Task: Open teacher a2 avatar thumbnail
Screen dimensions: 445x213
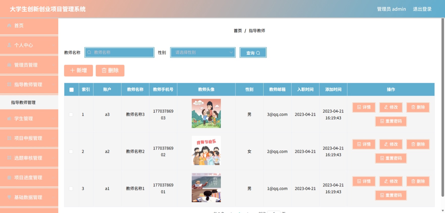Action: (x=206, y=150)
